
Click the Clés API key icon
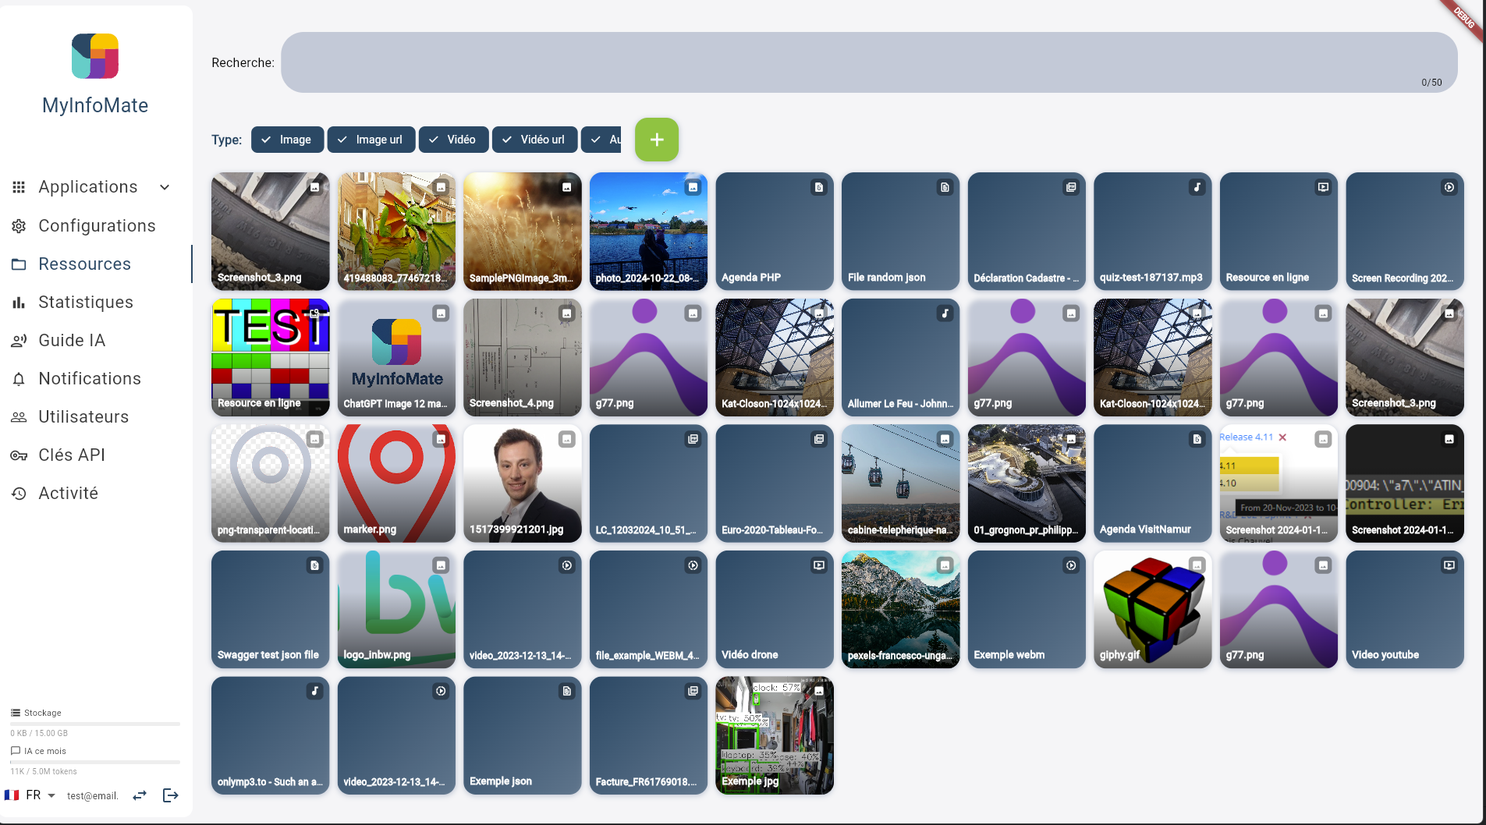(x=19, y=455)
